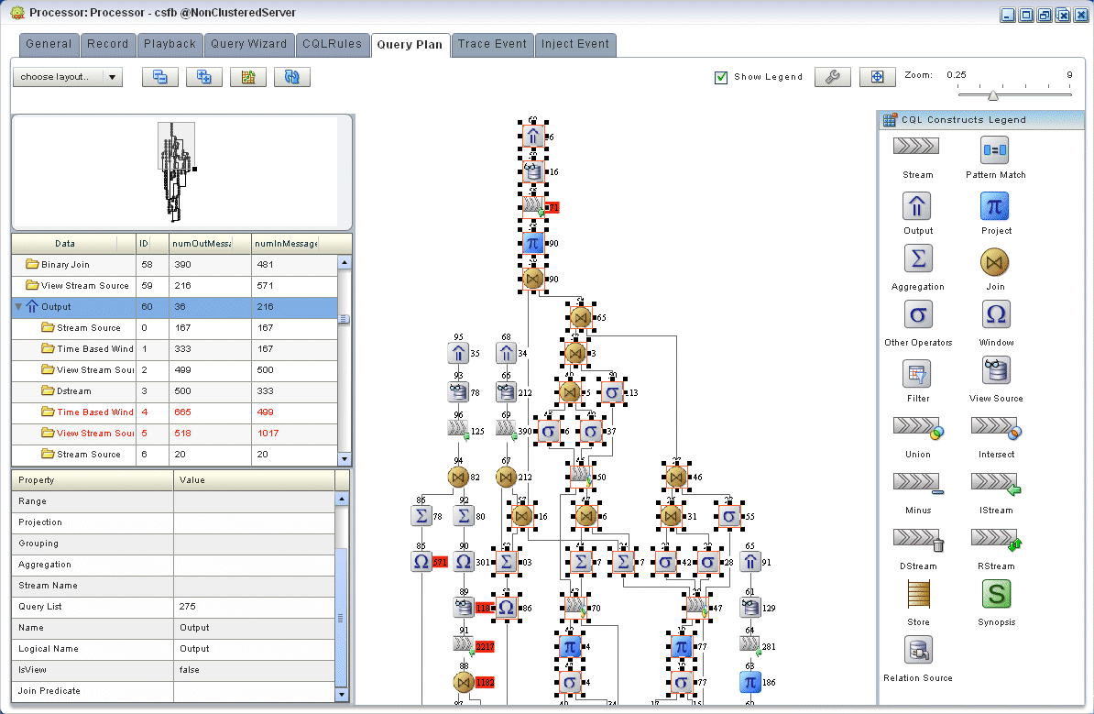Image resolution: width=1094 pixels, height=714 pixels.
Task: Click the fit-to-view crosshair button
Action: pyautogui.click(x=877, y=77)
